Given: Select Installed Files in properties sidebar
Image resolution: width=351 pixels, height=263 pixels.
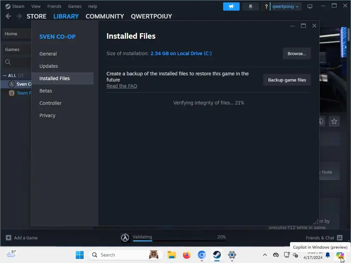Looking at the screenshot, I should (62, 78).
